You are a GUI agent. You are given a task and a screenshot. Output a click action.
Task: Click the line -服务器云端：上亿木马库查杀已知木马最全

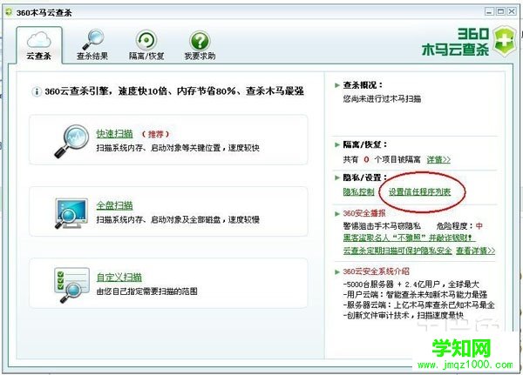[x=418, y=305]
